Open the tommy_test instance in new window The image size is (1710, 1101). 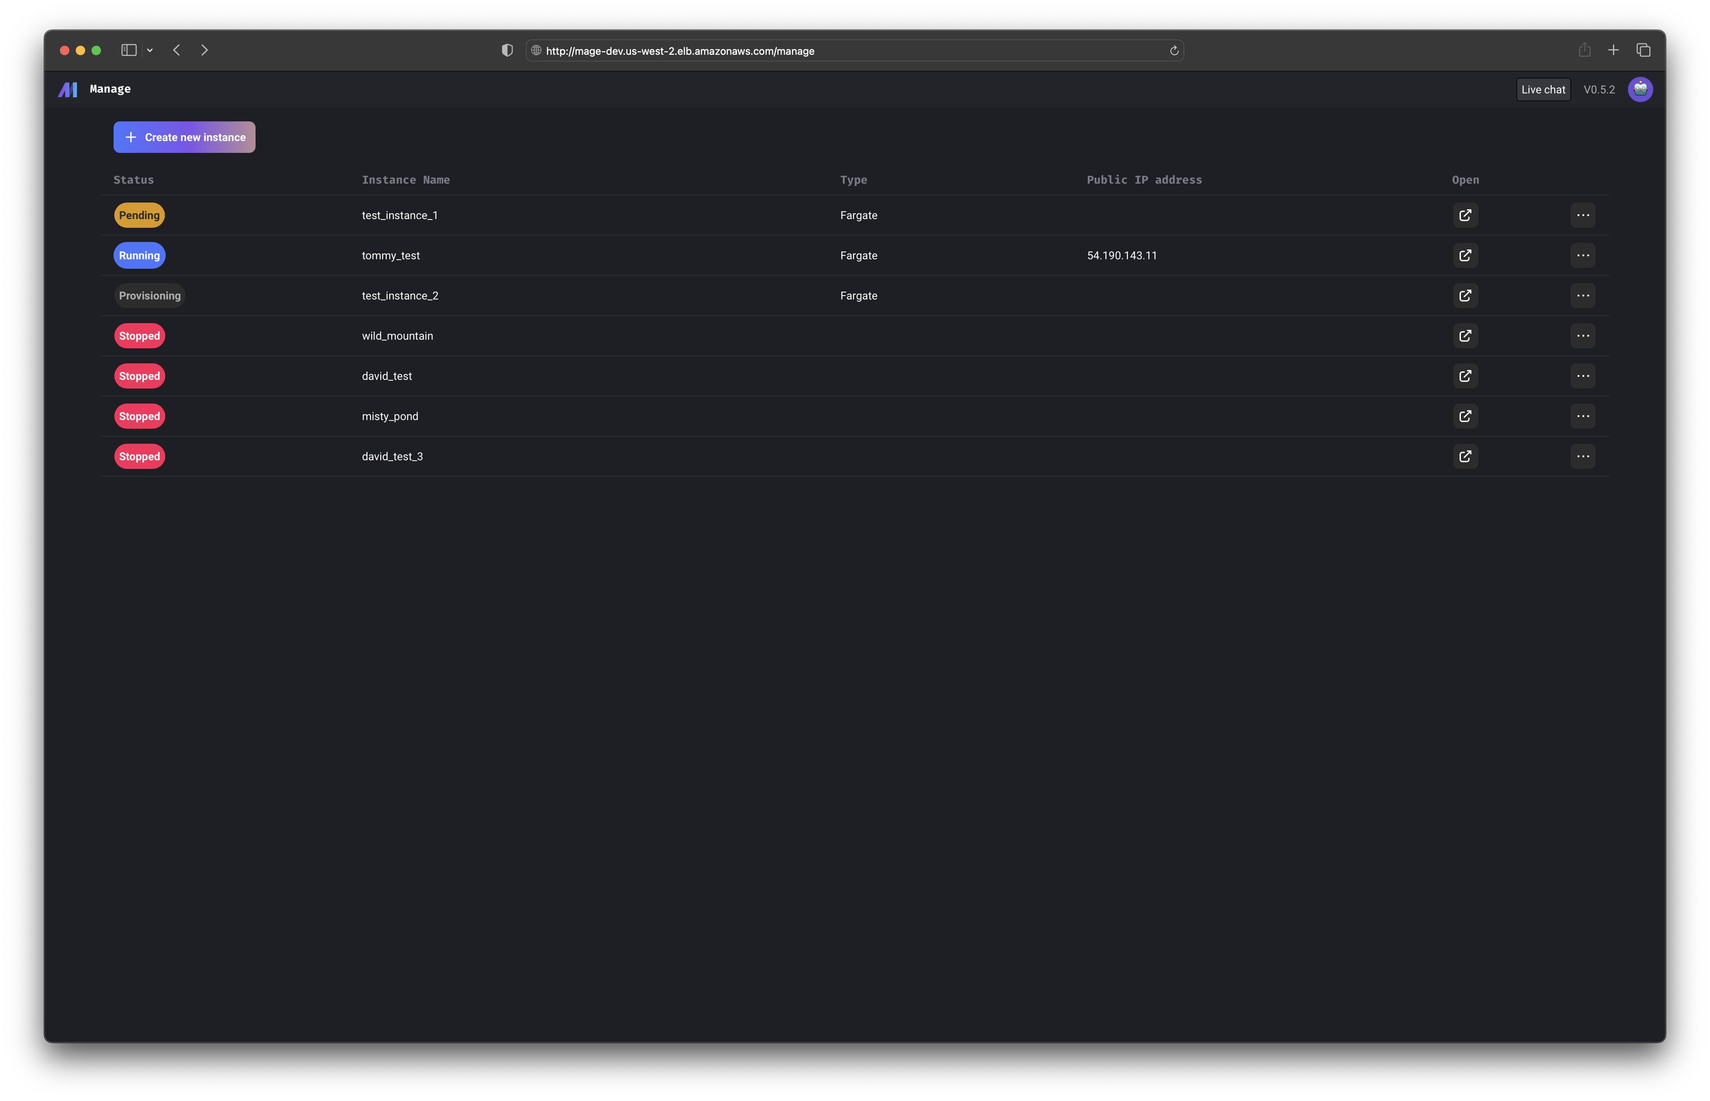1465,255
